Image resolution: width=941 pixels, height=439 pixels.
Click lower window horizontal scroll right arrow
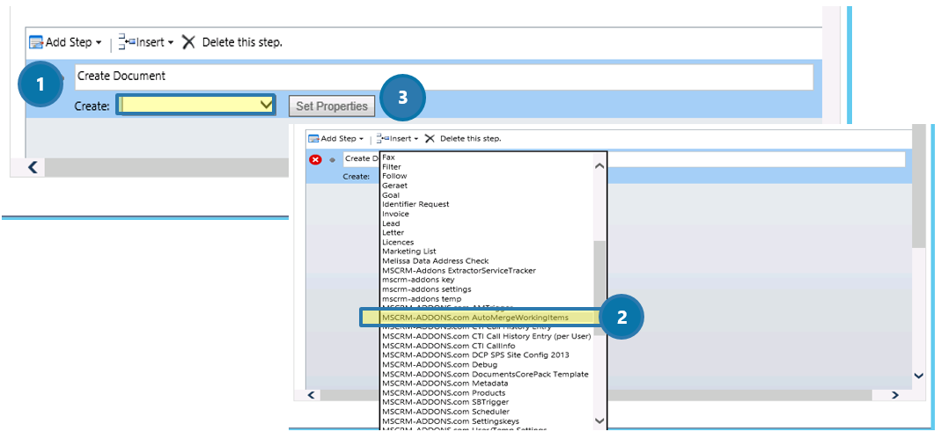click(895, 395)
